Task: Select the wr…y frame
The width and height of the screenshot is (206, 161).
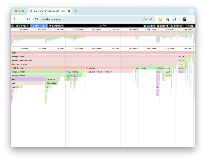Action: click(x=182, y=68)
